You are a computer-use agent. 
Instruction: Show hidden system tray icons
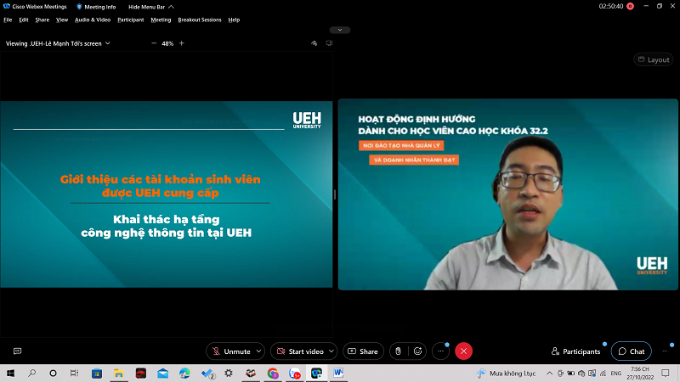pos(549,373)
